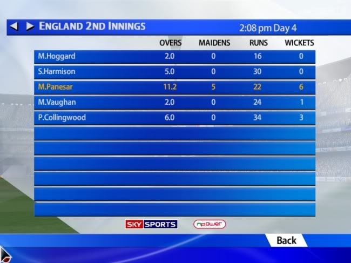Click Panesar's 11.2 overs value
The width and height of the screenshot is (351, 263).
tap(170, 86)
